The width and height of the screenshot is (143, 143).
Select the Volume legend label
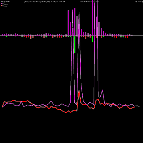(5, 4)
